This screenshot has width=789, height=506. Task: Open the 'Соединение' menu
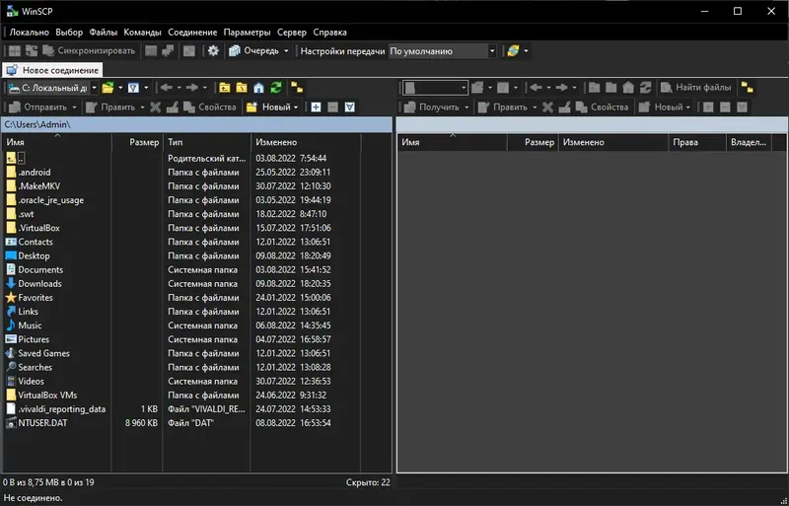pyautogui.click(x=192, y=33)
